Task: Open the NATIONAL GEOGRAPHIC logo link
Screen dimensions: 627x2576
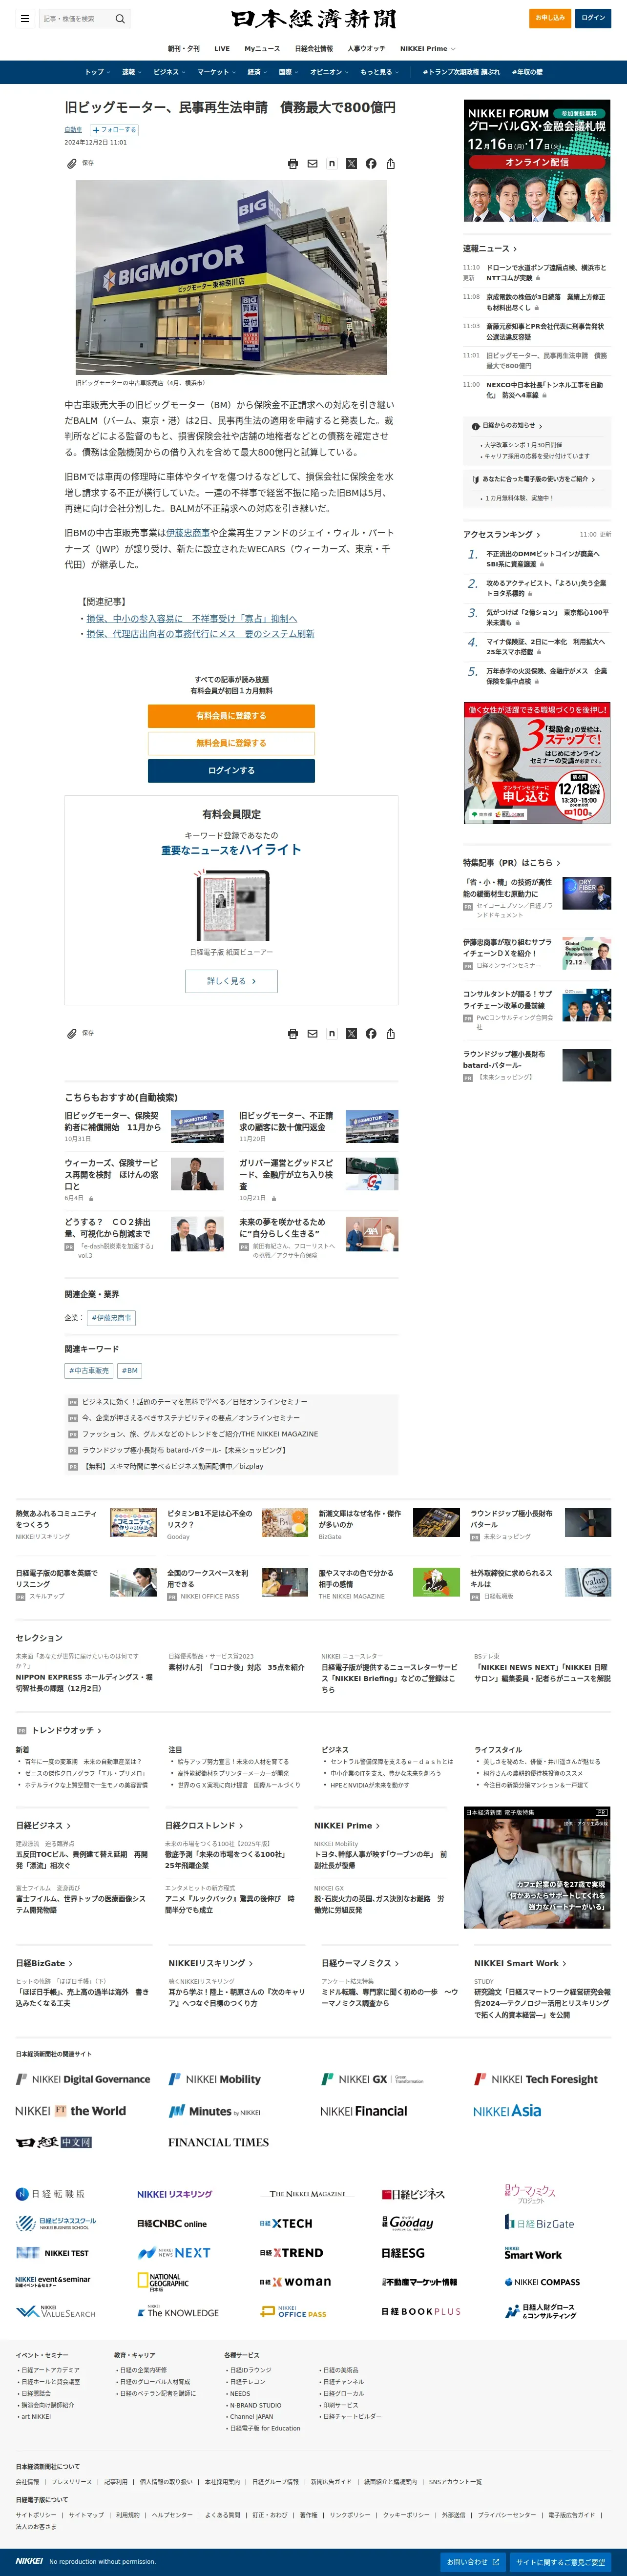Action: 163,2281
